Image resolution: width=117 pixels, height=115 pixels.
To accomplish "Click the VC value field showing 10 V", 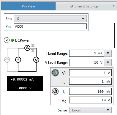I will coord(90,100).
